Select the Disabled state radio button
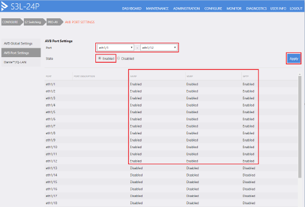Viewport: 305px width, 207px height. (x=119, y=58)
